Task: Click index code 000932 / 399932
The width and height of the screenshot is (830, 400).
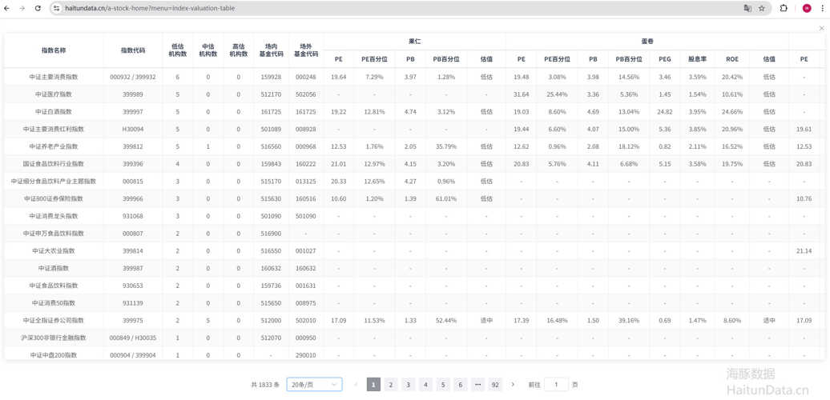Action: click(133, 77)
